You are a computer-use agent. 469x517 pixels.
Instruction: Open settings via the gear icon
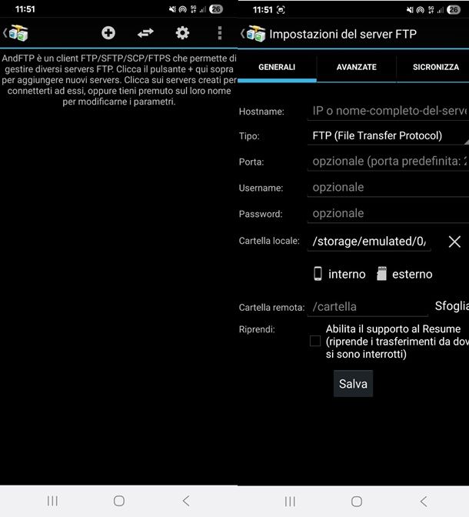[182, 33]
